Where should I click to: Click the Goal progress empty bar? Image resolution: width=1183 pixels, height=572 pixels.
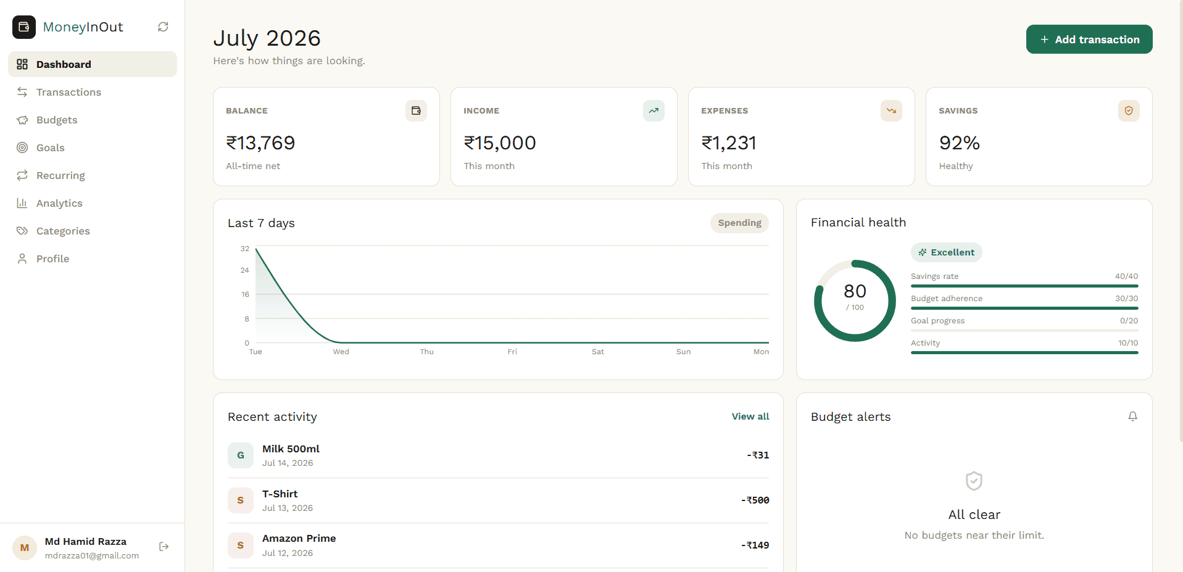pyautogui.click(x=1024, y=331)
